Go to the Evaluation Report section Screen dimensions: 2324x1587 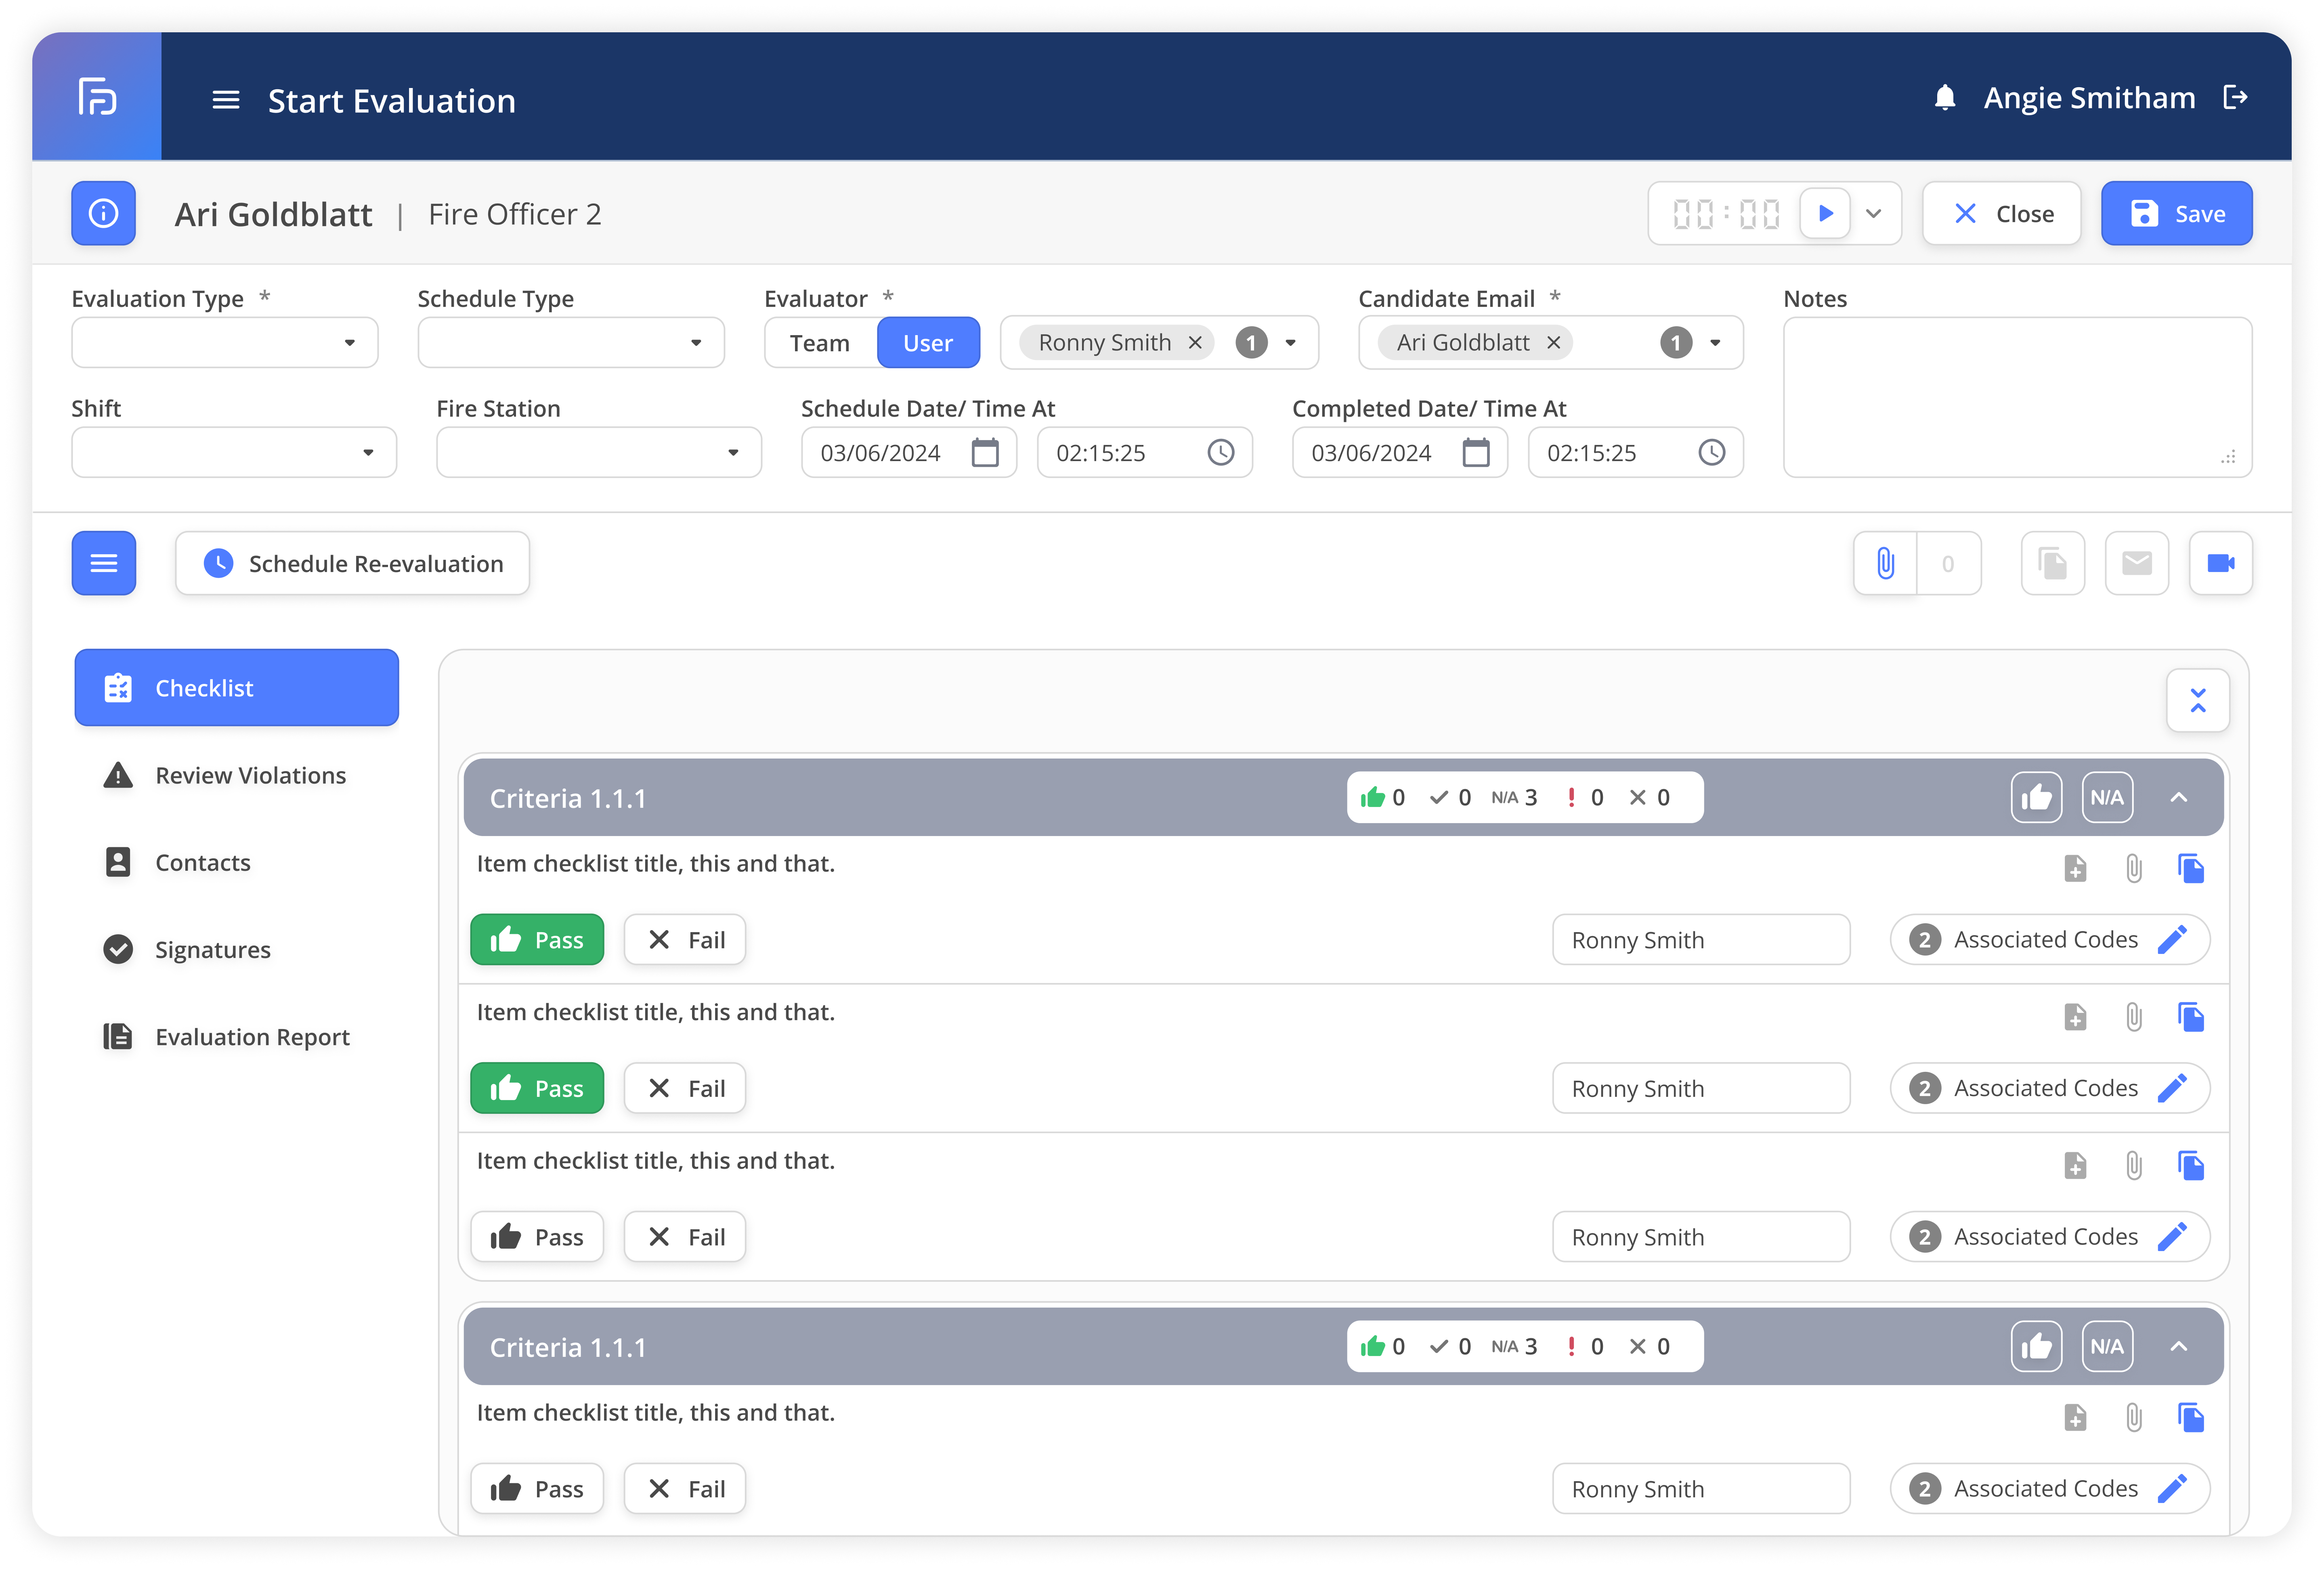252,1037
